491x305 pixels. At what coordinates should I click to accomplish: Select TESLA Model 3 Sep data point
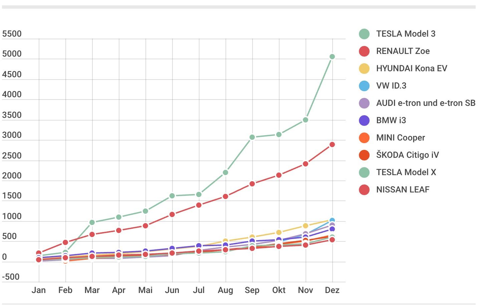click(252, 137)
